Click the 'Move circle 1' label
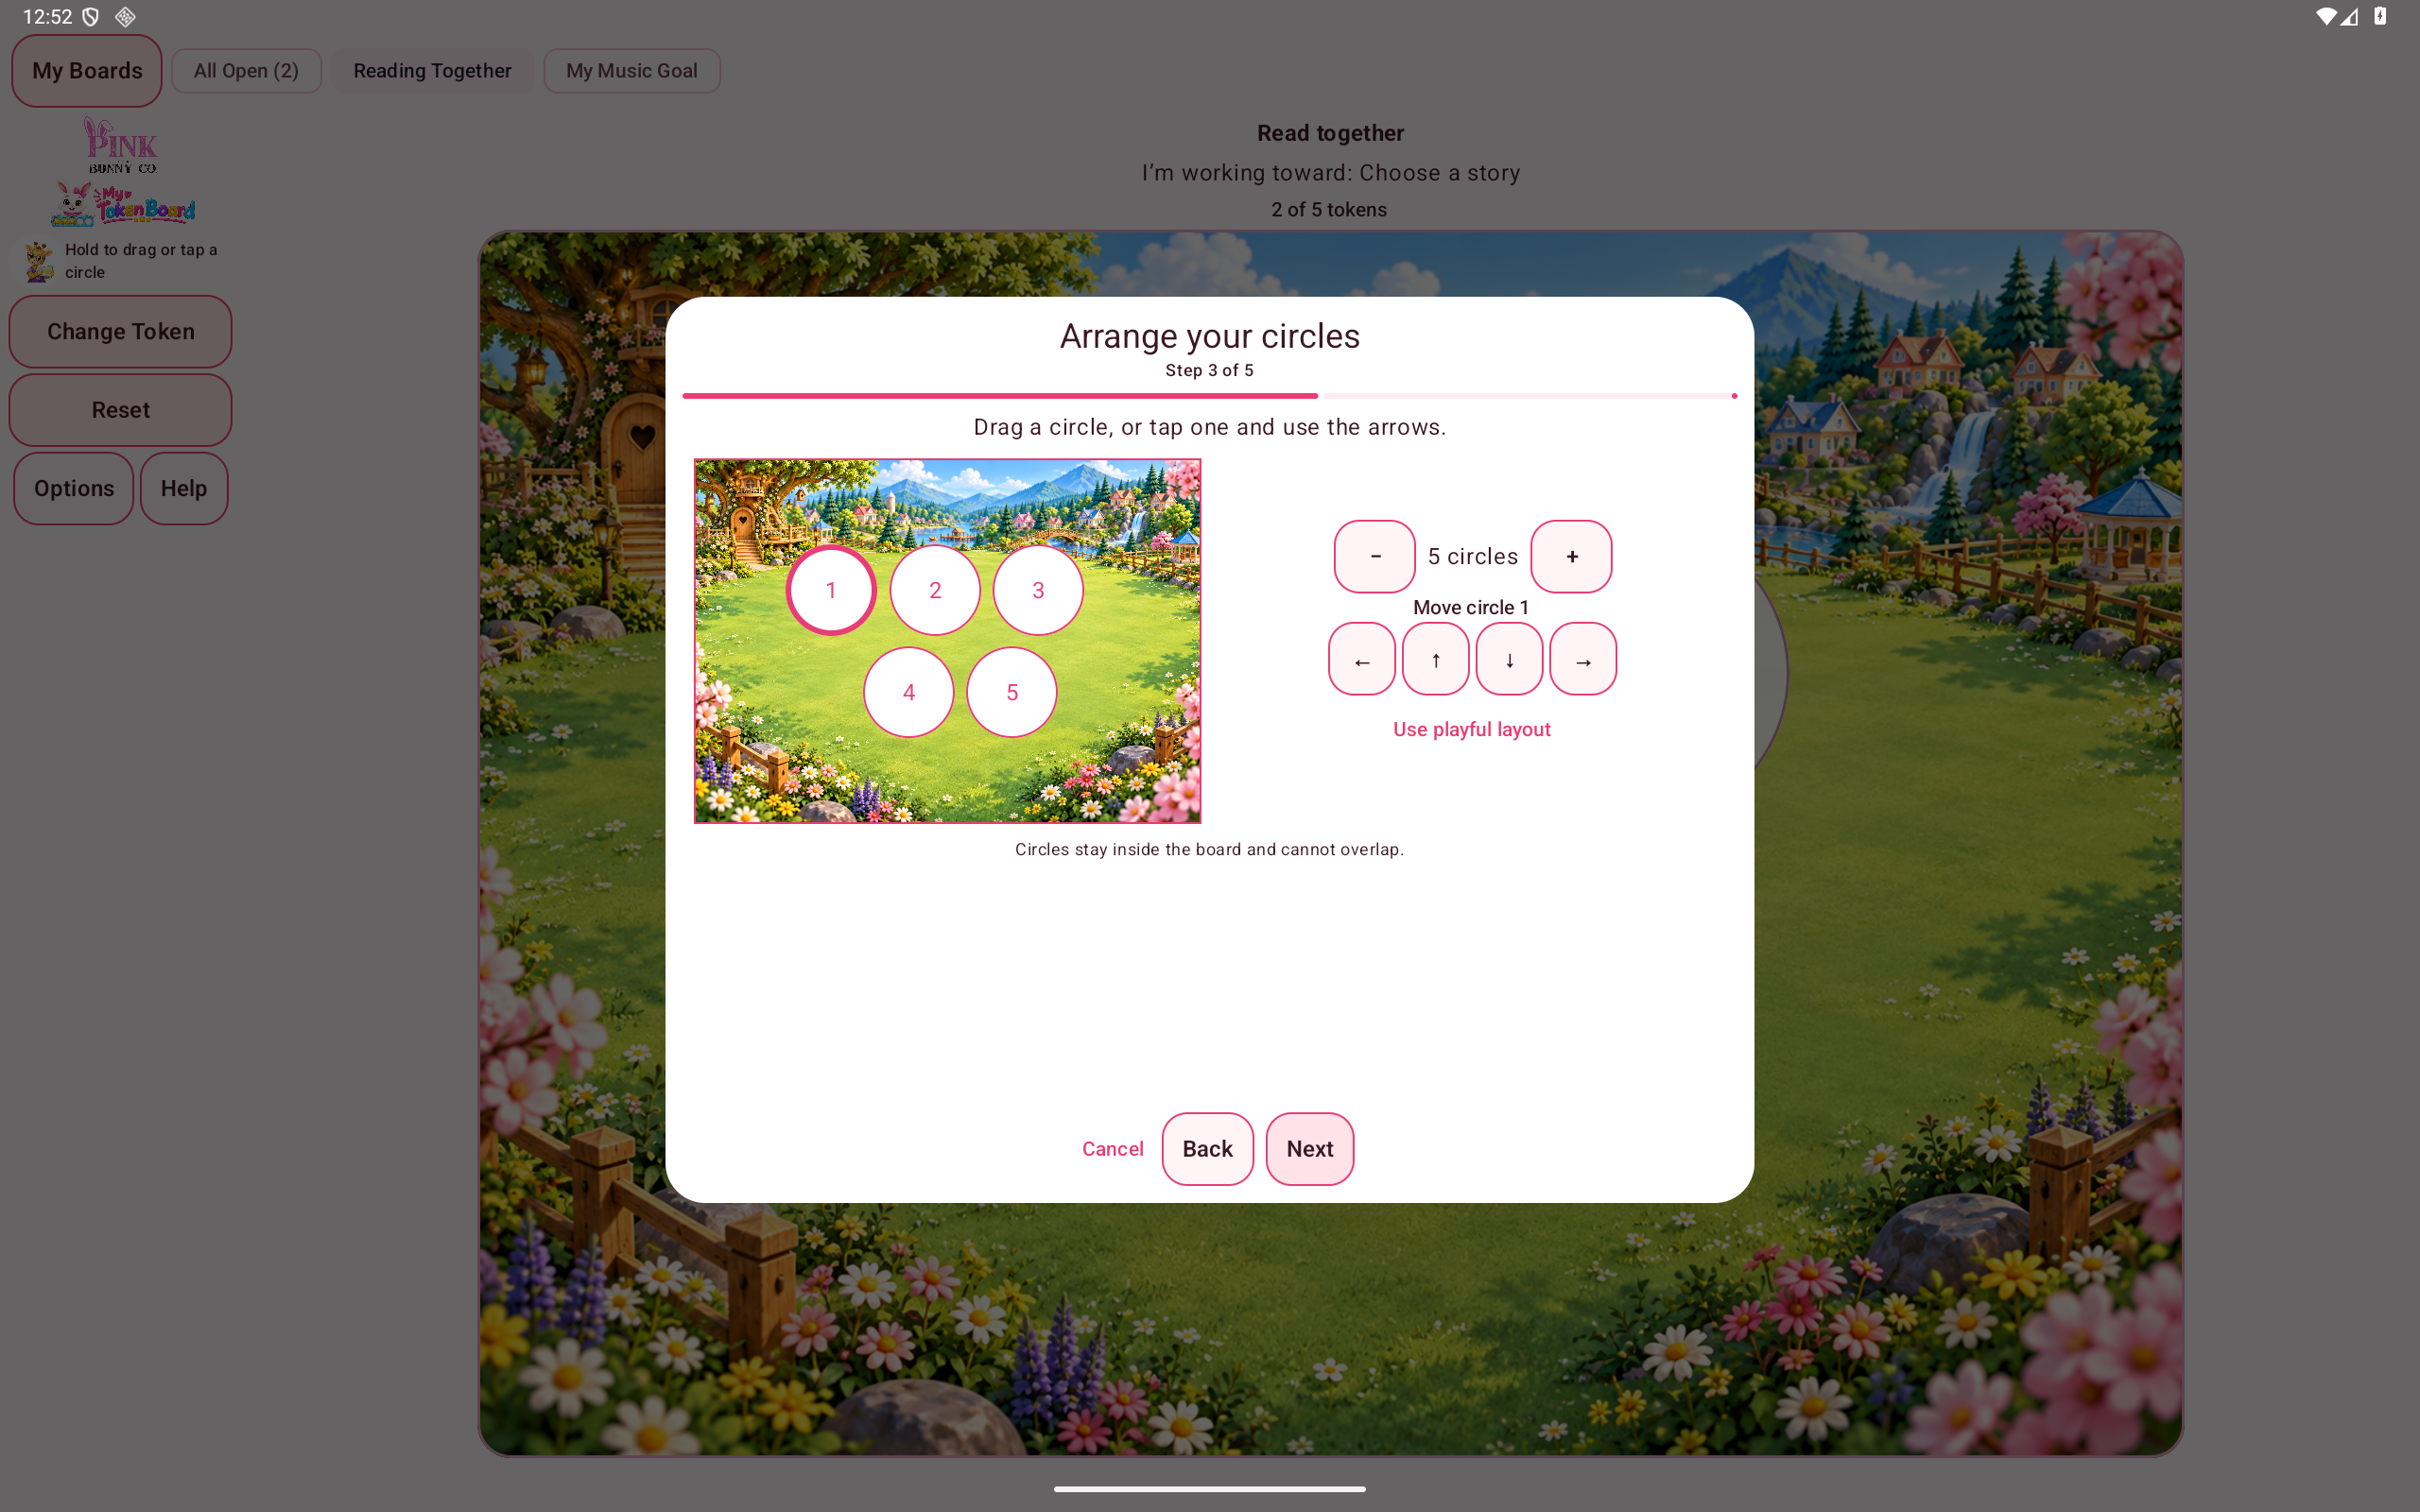2420x1512 pixels. coord(1471,607)
